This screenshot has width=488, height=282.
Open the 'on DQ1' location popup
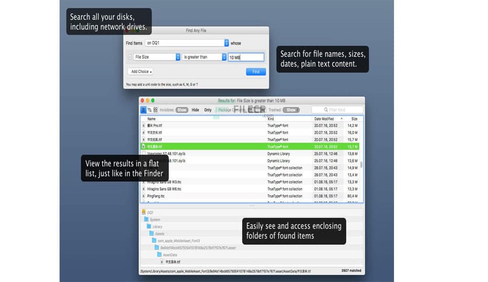click(x=187, y=43)
